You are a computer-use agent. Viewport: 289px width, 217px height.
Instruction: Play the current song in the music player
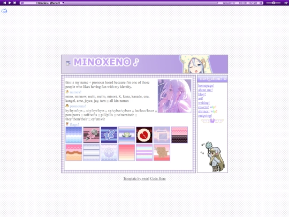10,3
